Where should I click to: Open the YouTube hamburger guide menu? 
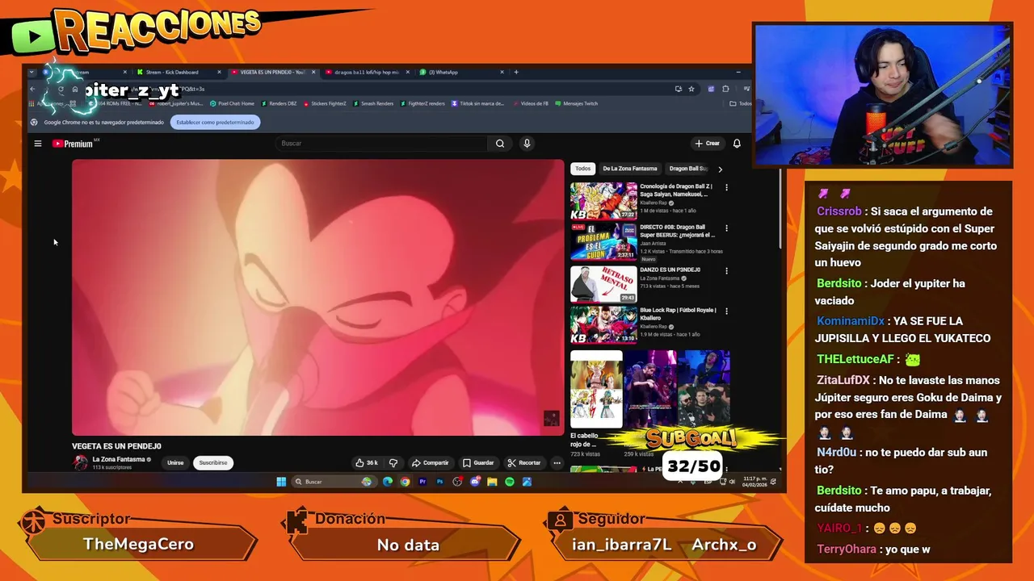click(x=37, y=144)
